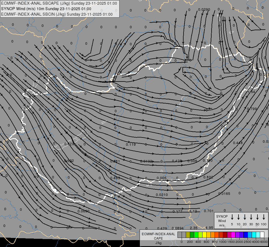Click the 10 m/s wind arrow in legend
The image size is (269, 247).
(239, 217)
